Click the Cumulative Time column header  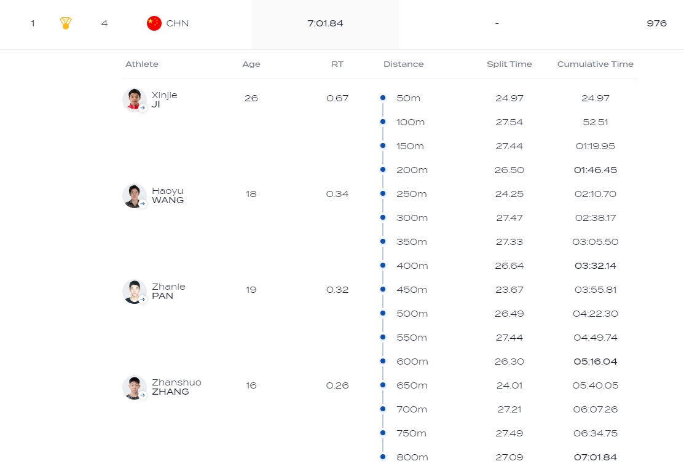[x=595, y=64]
